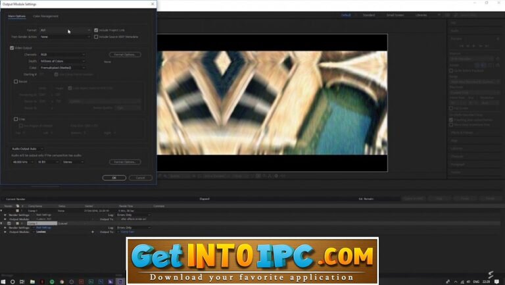This screenshot has height=285, width=505.
Task: Open the Post-Render Action dropdown
Action: click(65, 37)
